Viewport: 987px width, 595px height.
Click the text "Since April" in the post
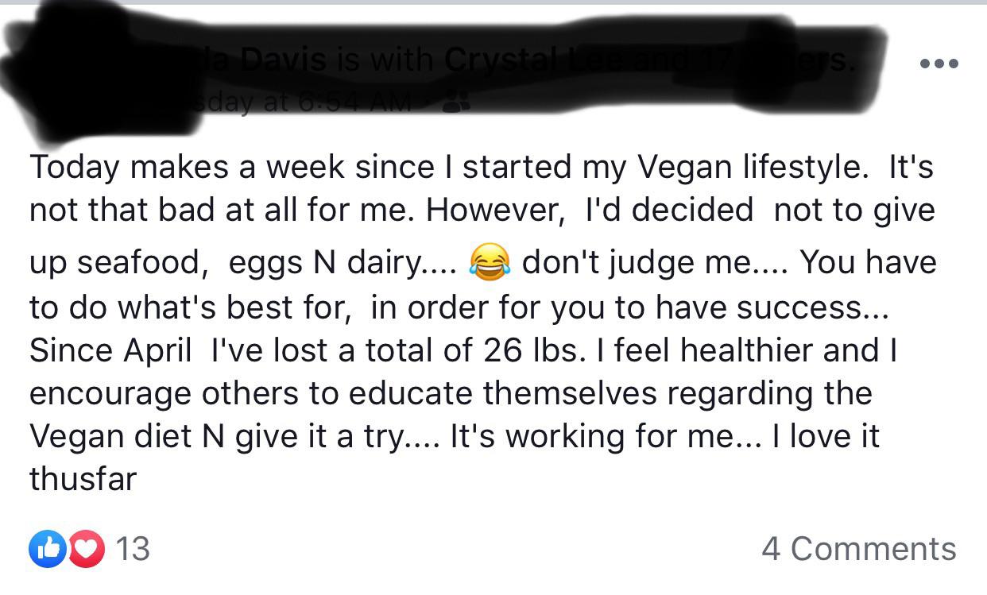pos(110,352)
